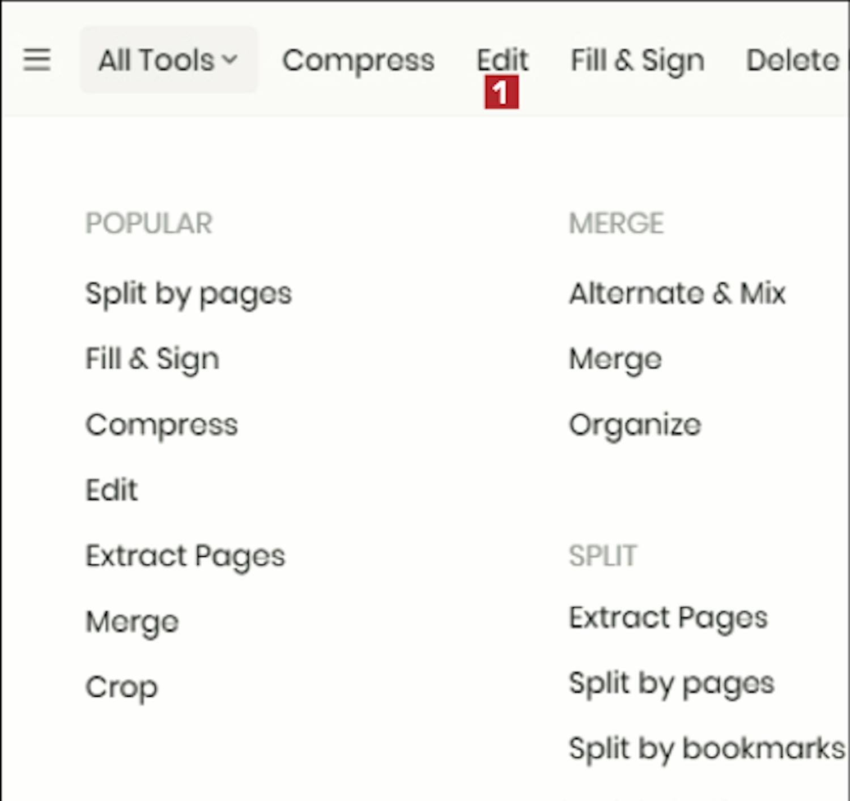This screenshot has height=801, width=850.
Task: Choose Merge in the Popular list
Action: pos(132,621)
